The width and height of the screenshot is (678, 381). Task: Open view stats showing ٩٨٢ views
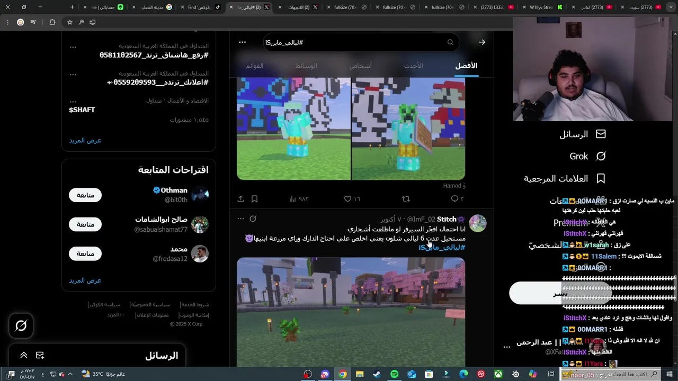299,199
